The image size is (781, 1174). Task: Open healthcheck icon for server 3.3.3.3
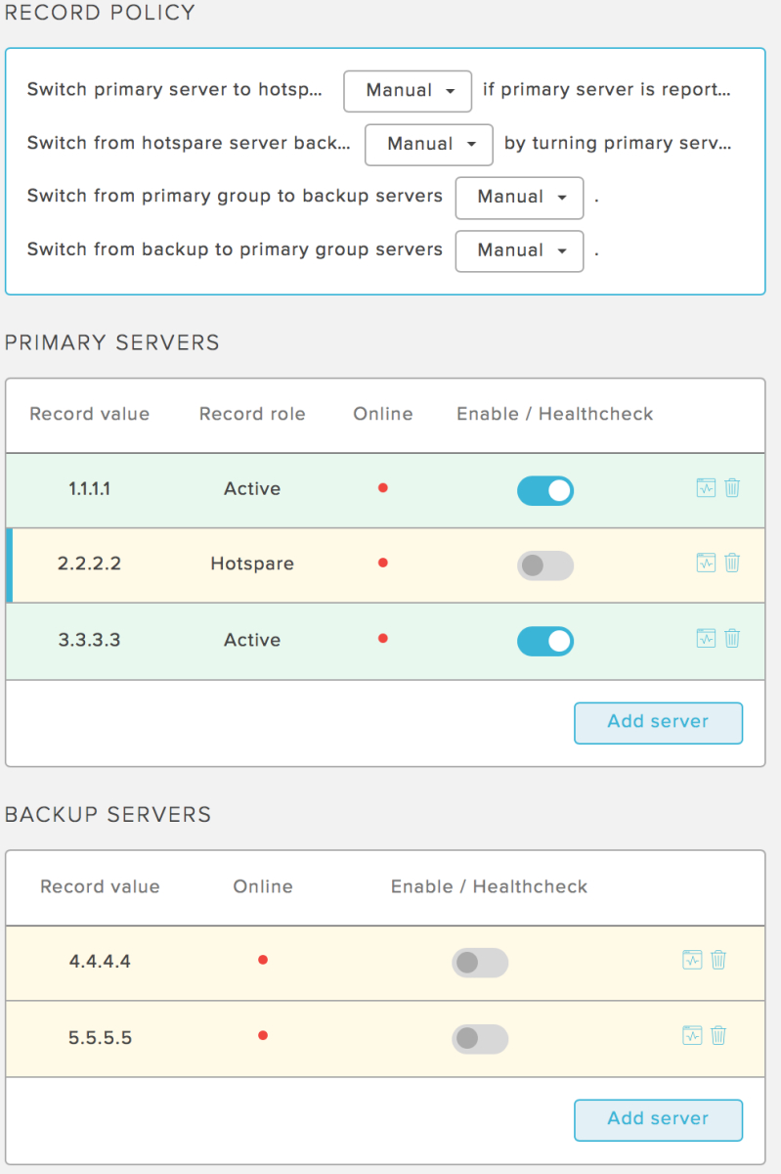(x=706, y=638)
